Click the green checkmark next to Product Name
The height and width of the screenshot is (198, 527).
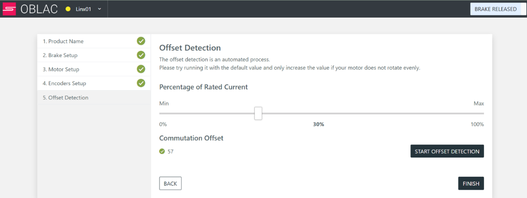141,41
